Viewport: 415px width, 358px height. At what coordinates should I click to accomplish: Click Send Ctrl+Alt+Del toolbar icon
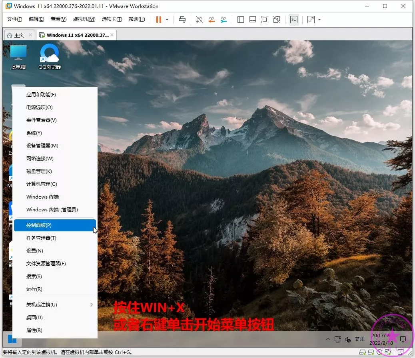coord(182,20)
